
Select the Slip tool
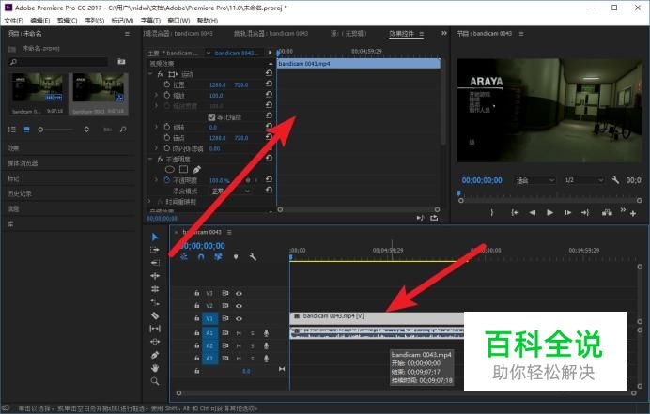(x=155, y=329)
